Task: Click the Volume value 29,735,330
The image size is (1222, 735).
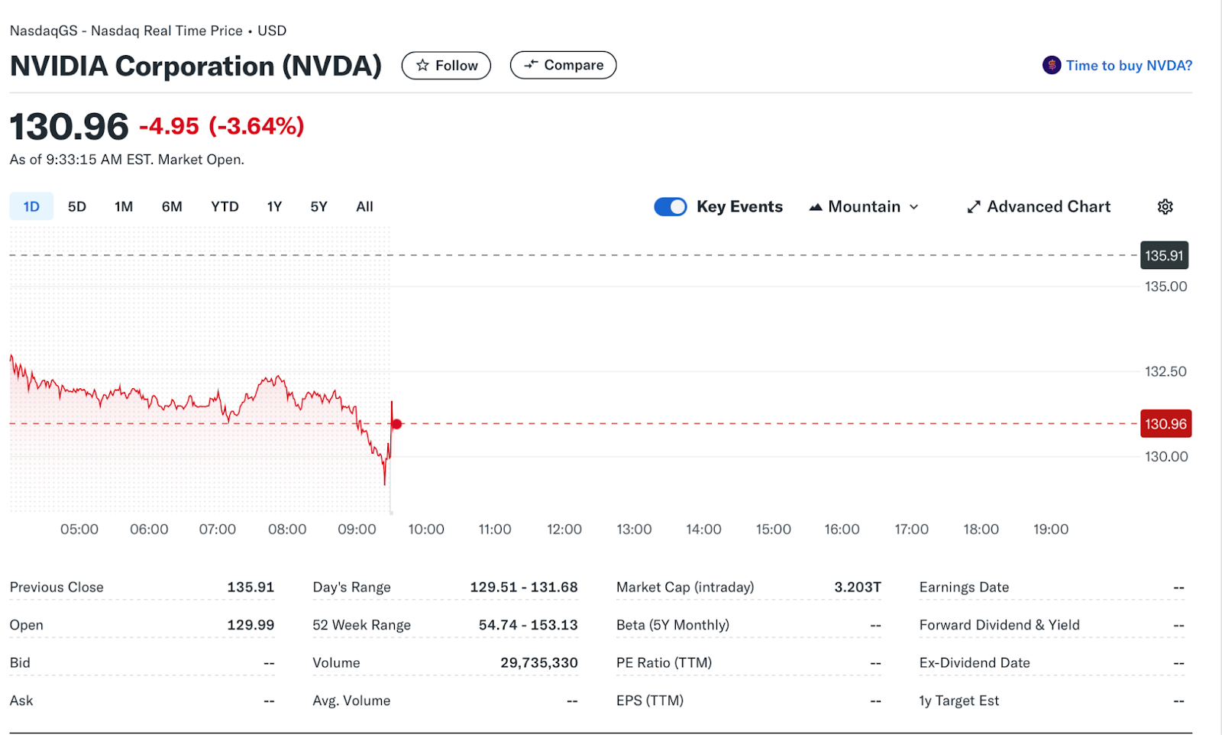Action: 539,662
